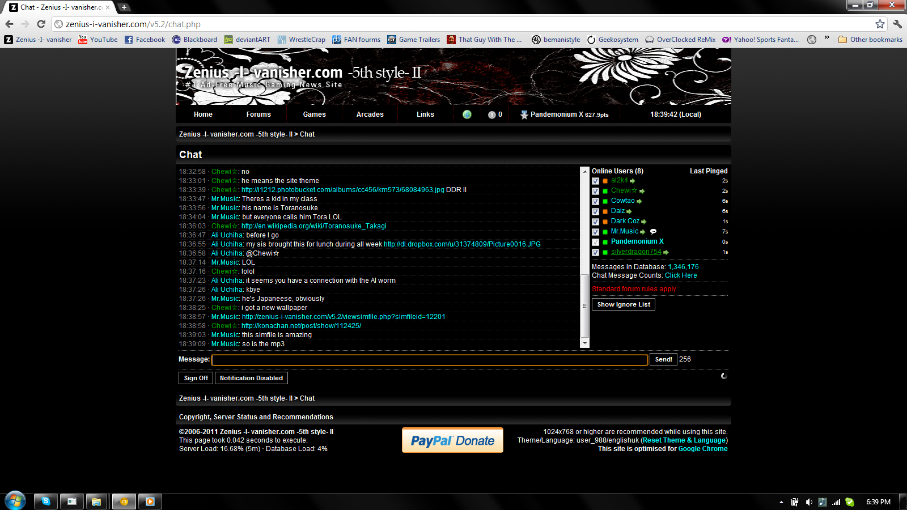This screenshot has height=510, width=907.
Task: Open the file explorer taskbar icon
Action: [97, 501]
